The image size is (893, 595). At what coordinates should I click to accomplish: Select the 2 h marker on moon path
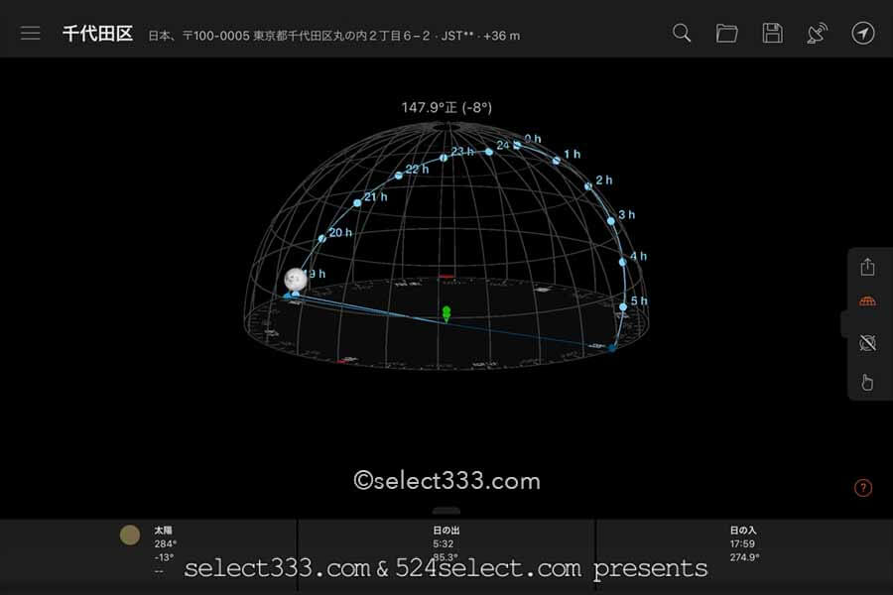588,186
